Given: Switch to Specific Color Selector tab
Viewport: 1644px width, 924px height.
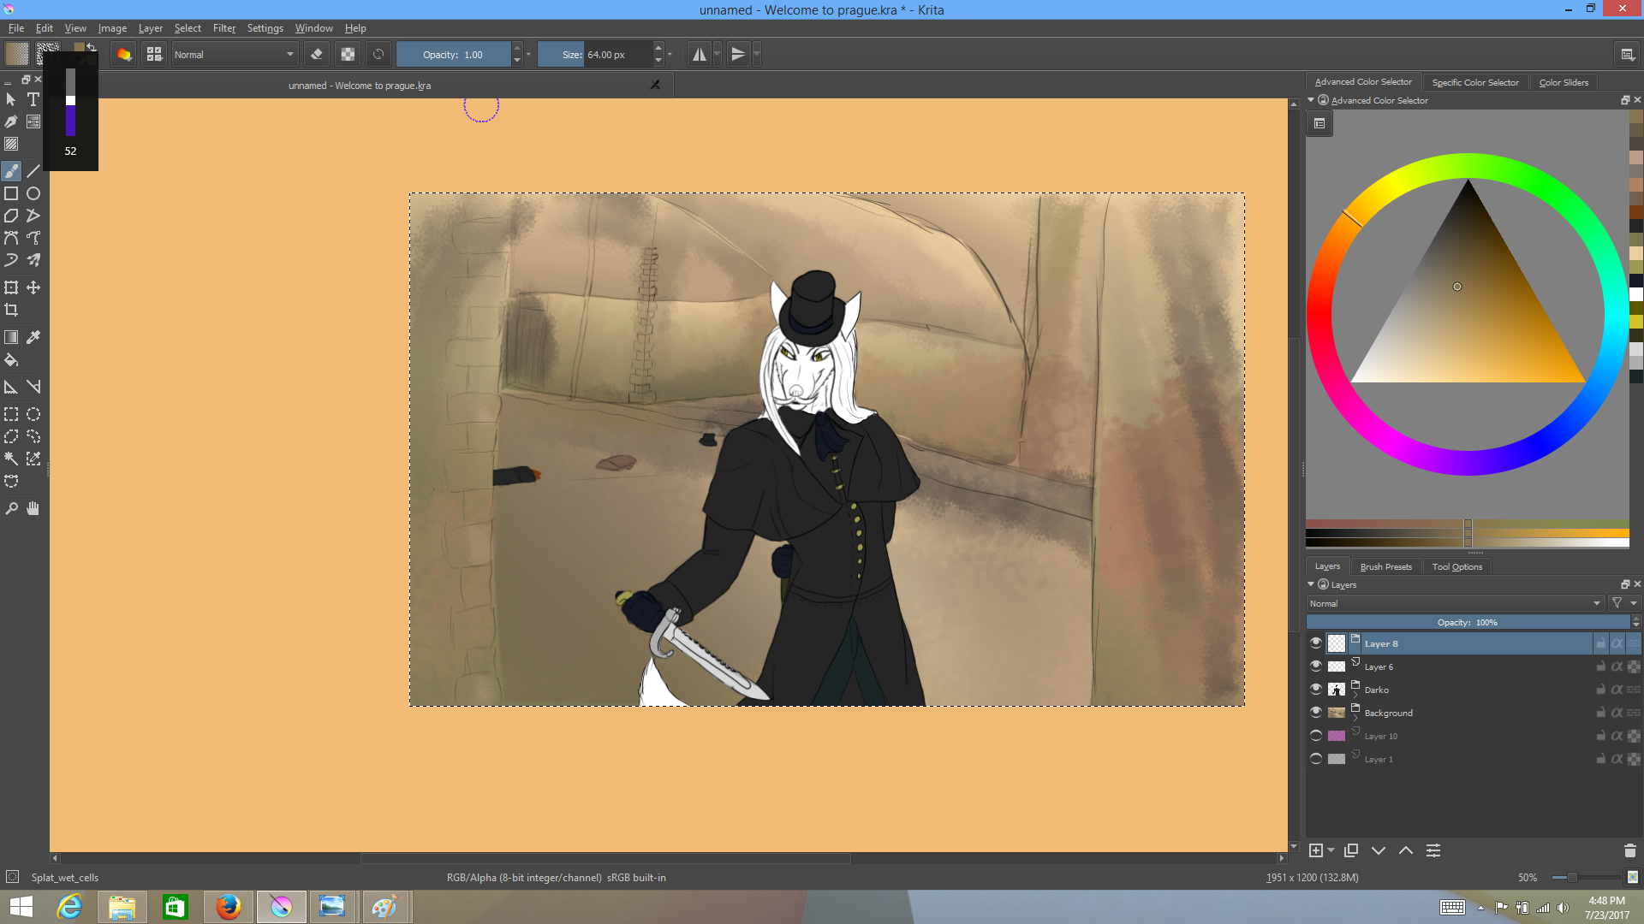Looking at the screenshot, I should 1474,82.
